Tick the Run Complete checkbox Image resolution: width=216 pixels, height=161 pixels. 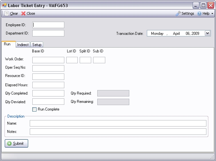(34, 109)
